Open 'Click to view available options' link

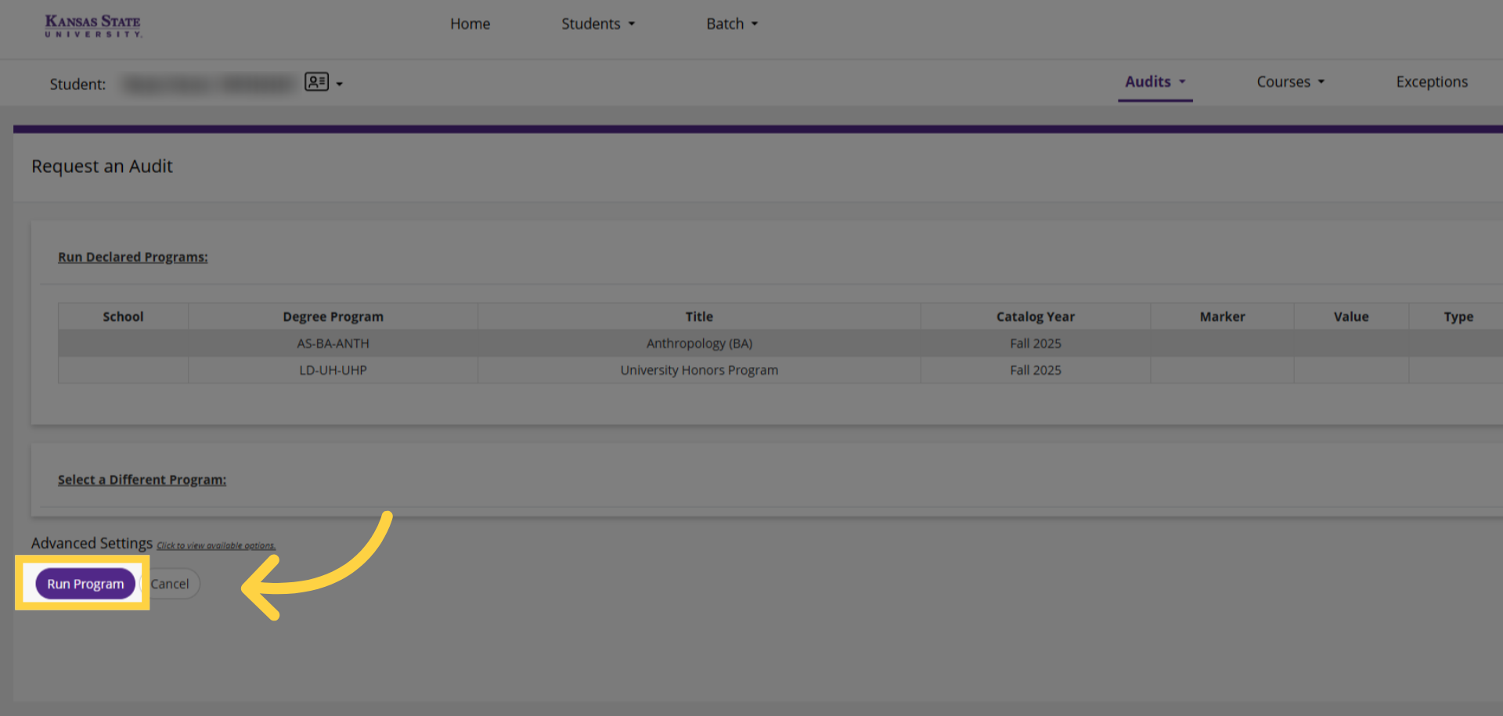(x=216, y=545)
